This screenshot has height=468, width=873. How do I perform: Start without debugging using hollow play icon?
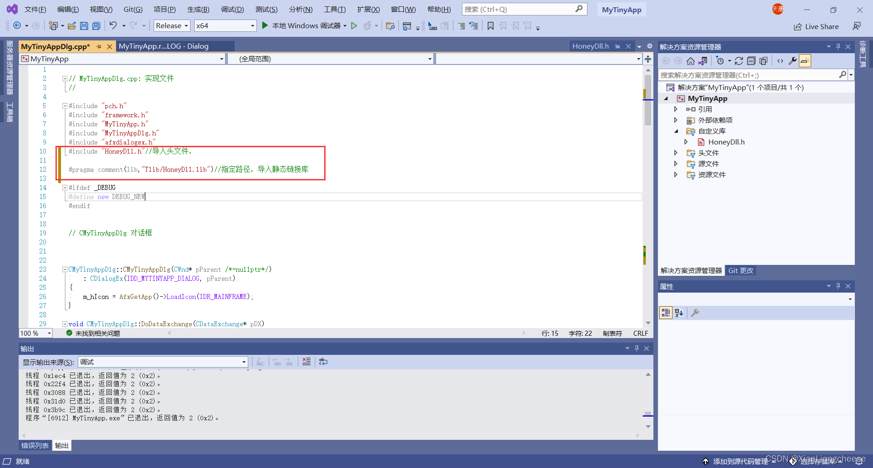point(354,26)
